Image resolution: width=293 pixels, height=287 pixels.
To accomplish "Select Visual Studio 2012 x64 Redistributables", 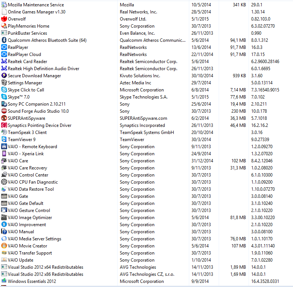I will 46,267.
